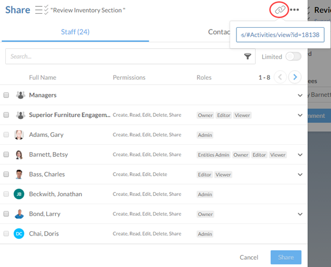The width and height of the screenshot is (331, 267).
Task: Click the copy link chain icon
Action: point(281,10)
